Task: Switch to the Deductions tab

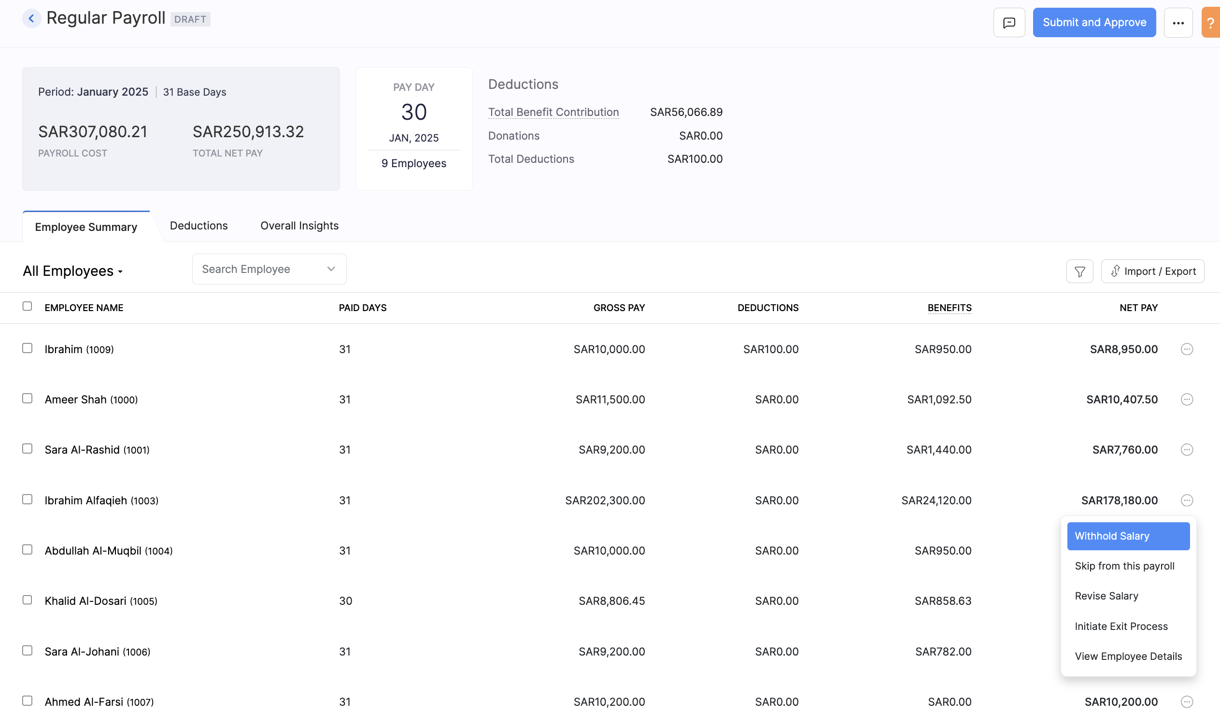Action: 199,225
